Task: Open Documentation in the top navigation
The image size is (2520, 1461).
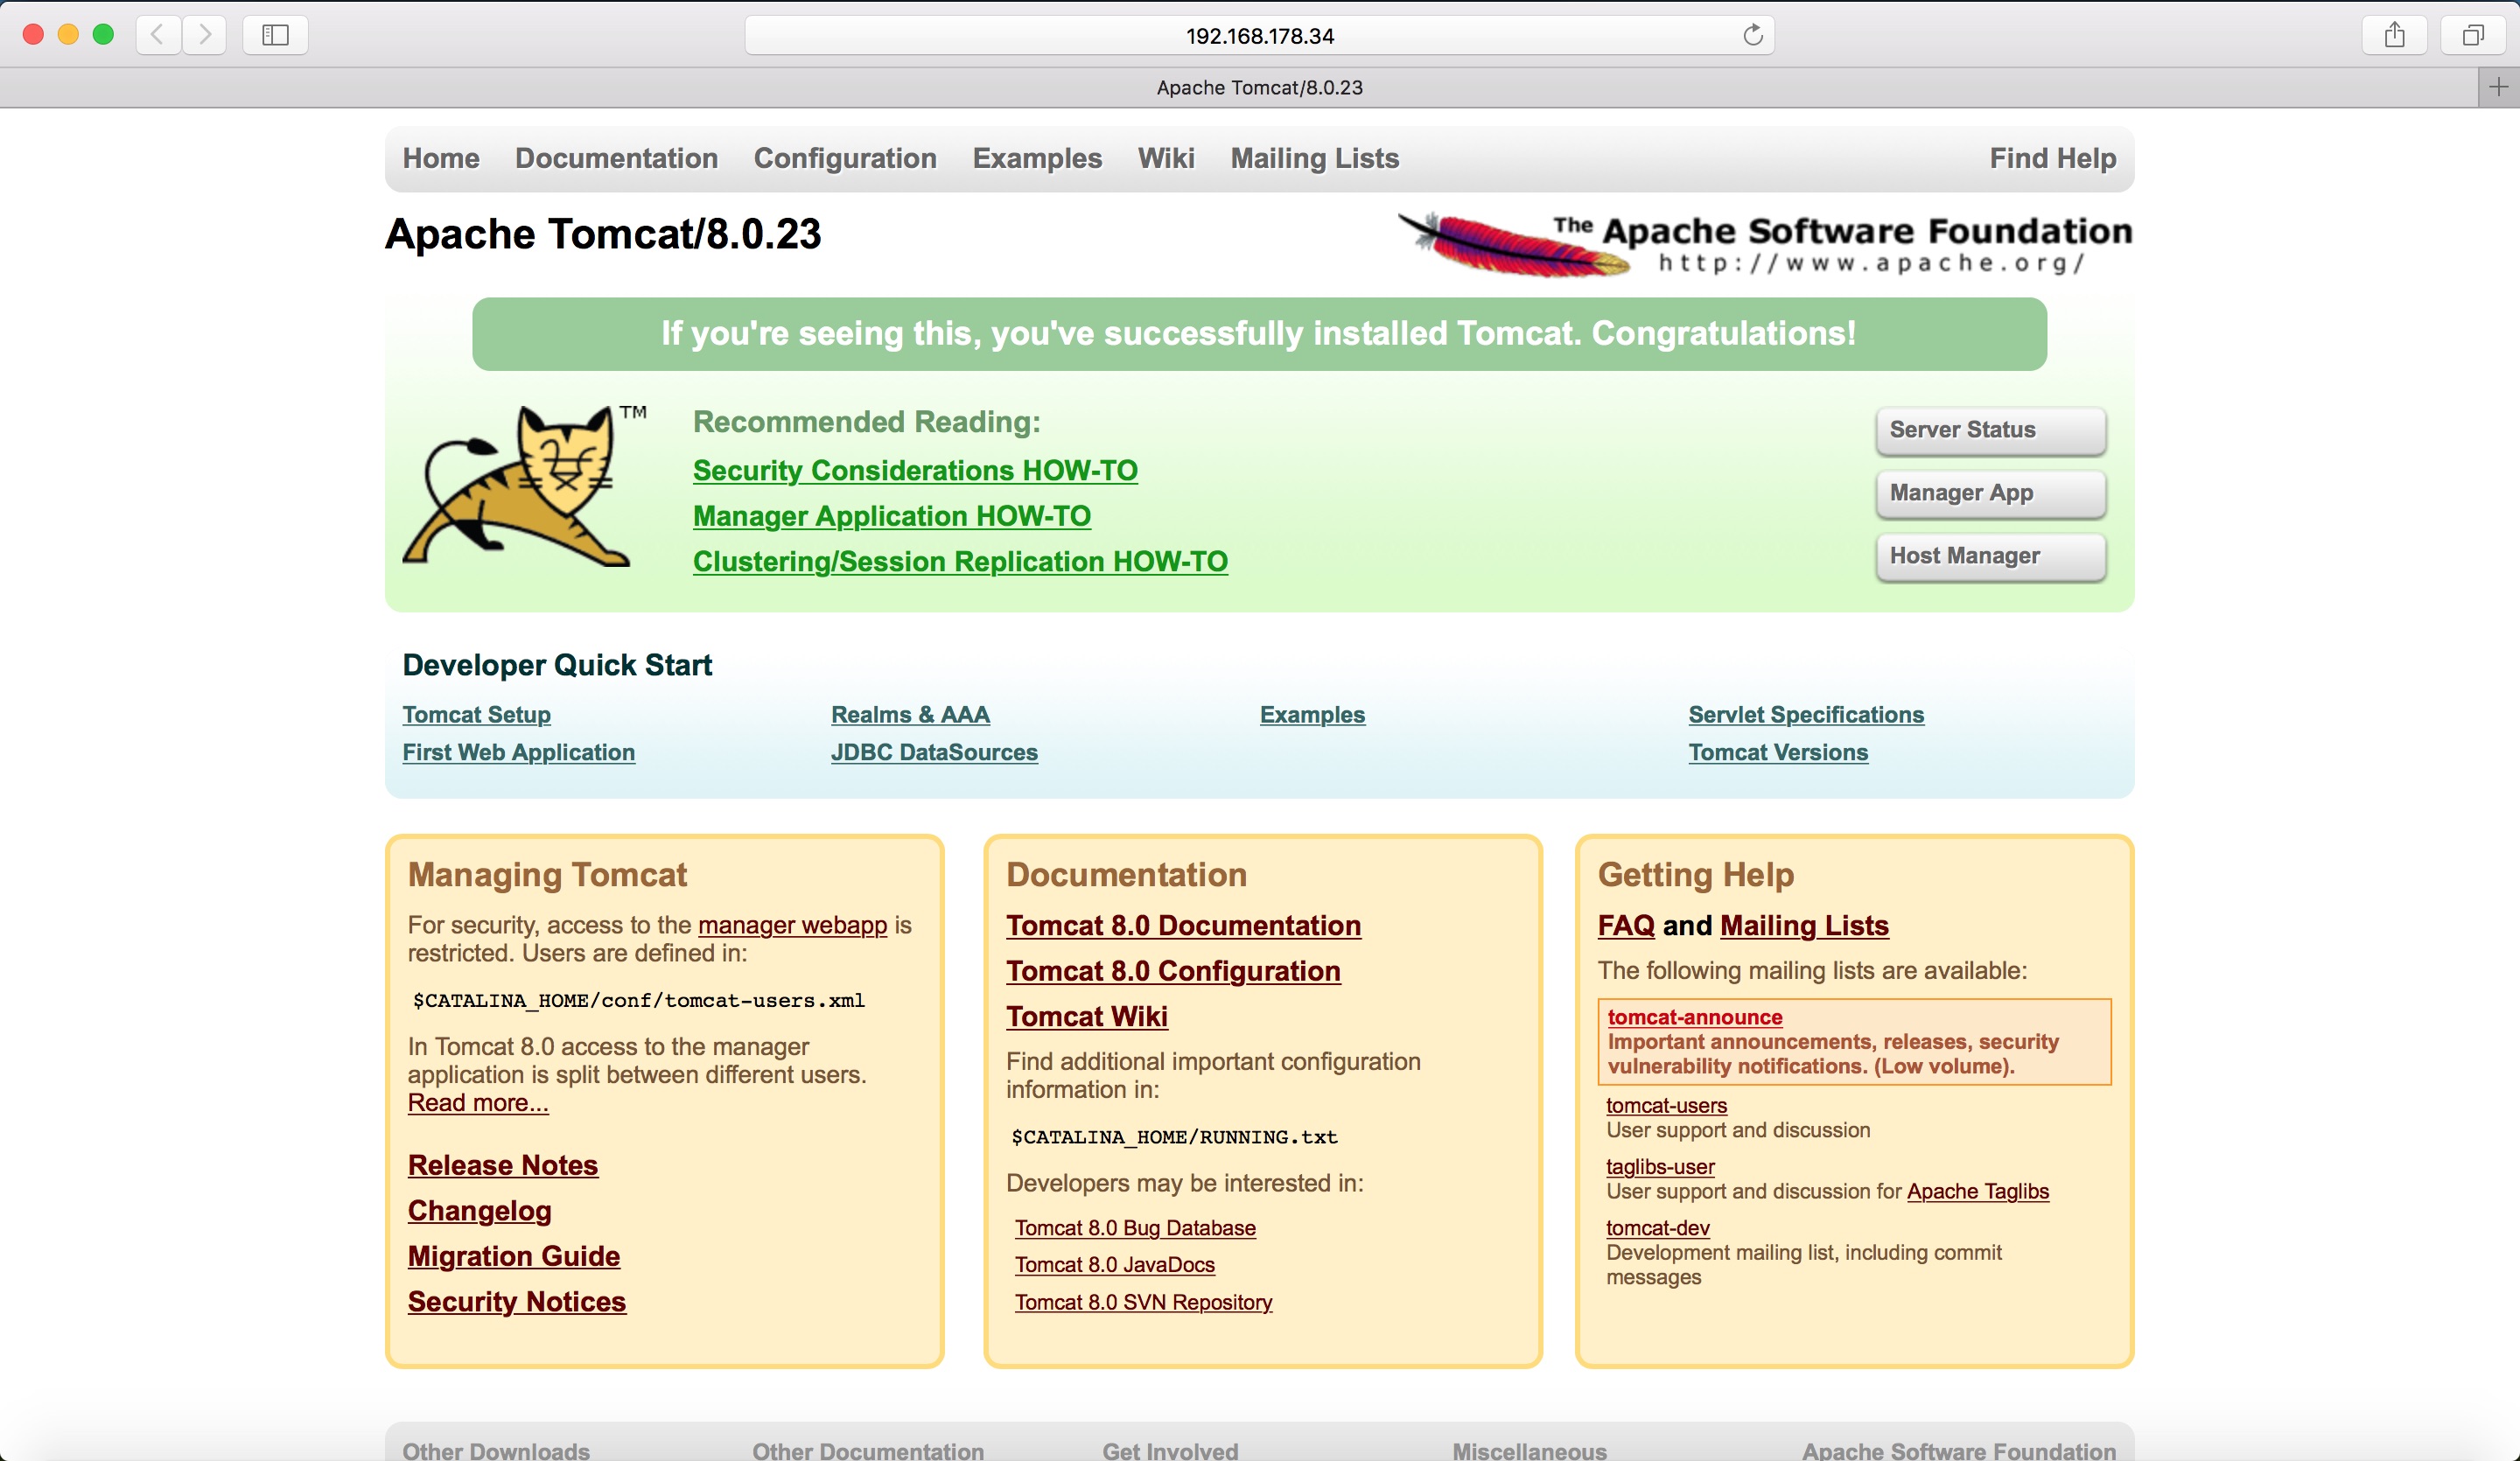Action: 616,158
